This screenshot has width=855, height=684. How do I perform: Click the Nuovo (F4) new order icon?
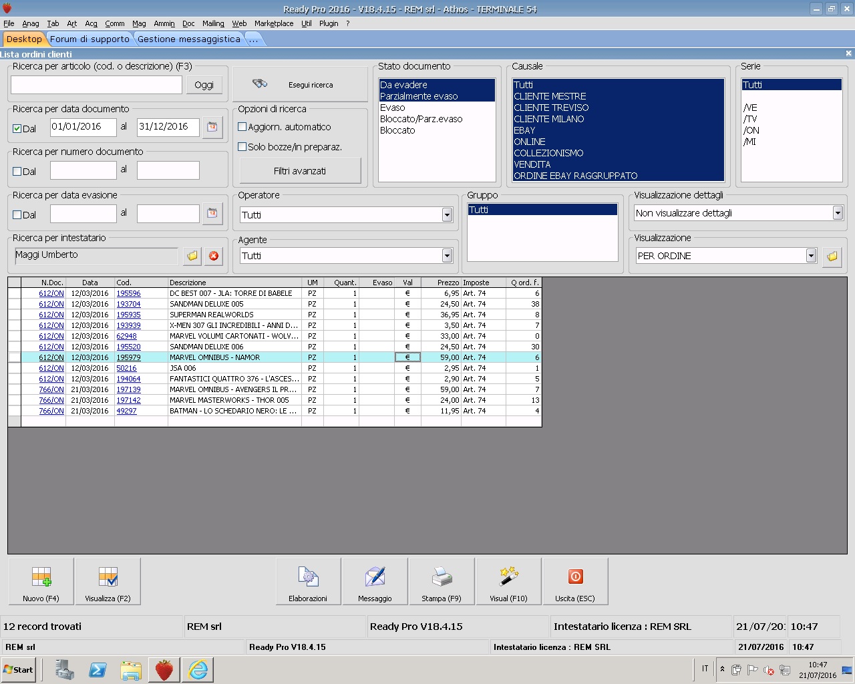41,581
